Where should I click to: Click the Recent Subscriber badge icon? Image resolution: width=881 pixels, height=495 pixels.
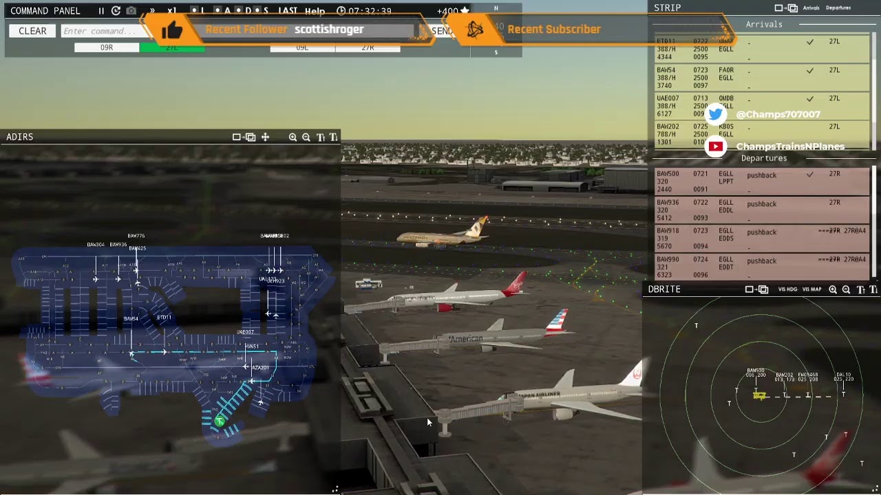(475, 30)
